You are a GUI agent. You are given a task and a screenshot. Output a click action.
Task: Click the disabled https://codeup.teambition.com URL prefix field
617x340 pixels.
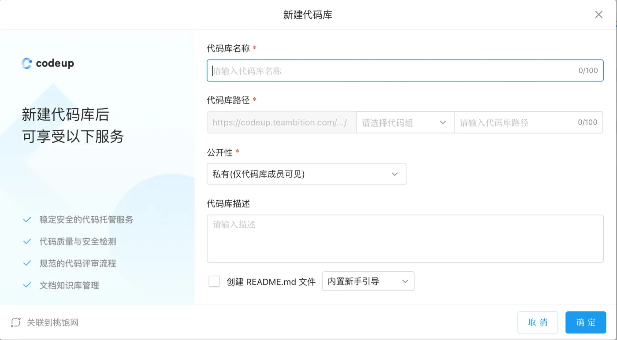[x=281, y=122]
